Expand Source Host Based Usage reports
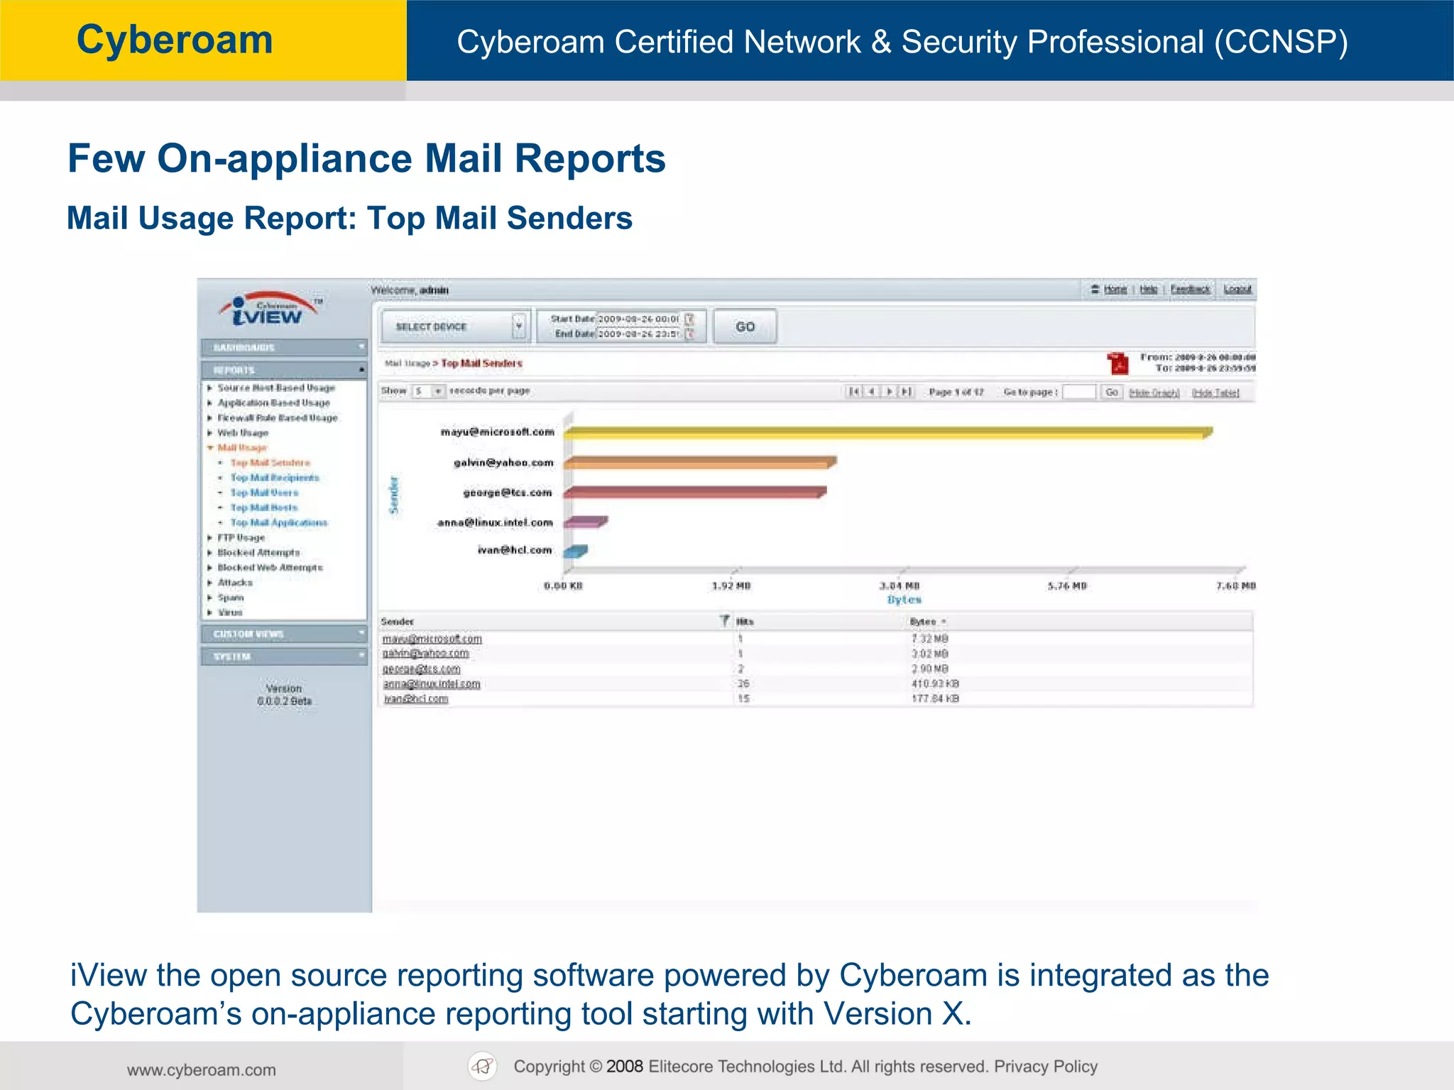Viewport: 1454px width, 1090px height. tap(276, 388)
